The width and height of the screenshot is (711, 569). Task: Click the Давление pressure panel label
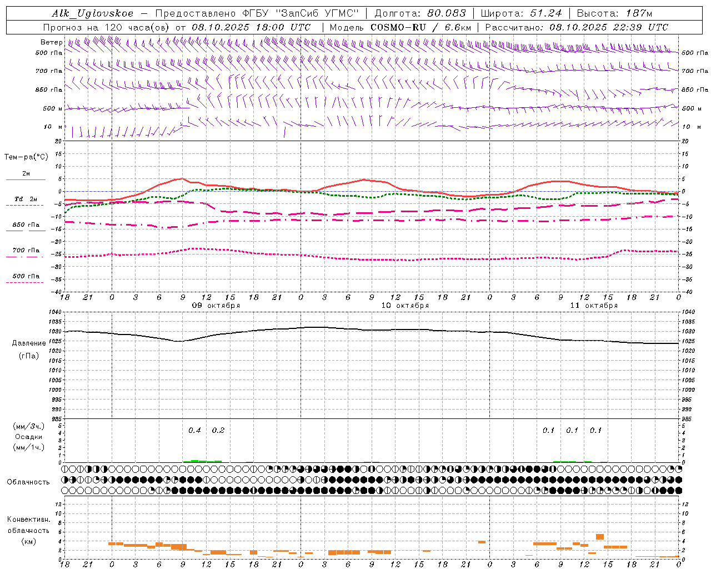click(x=29, y=343)
